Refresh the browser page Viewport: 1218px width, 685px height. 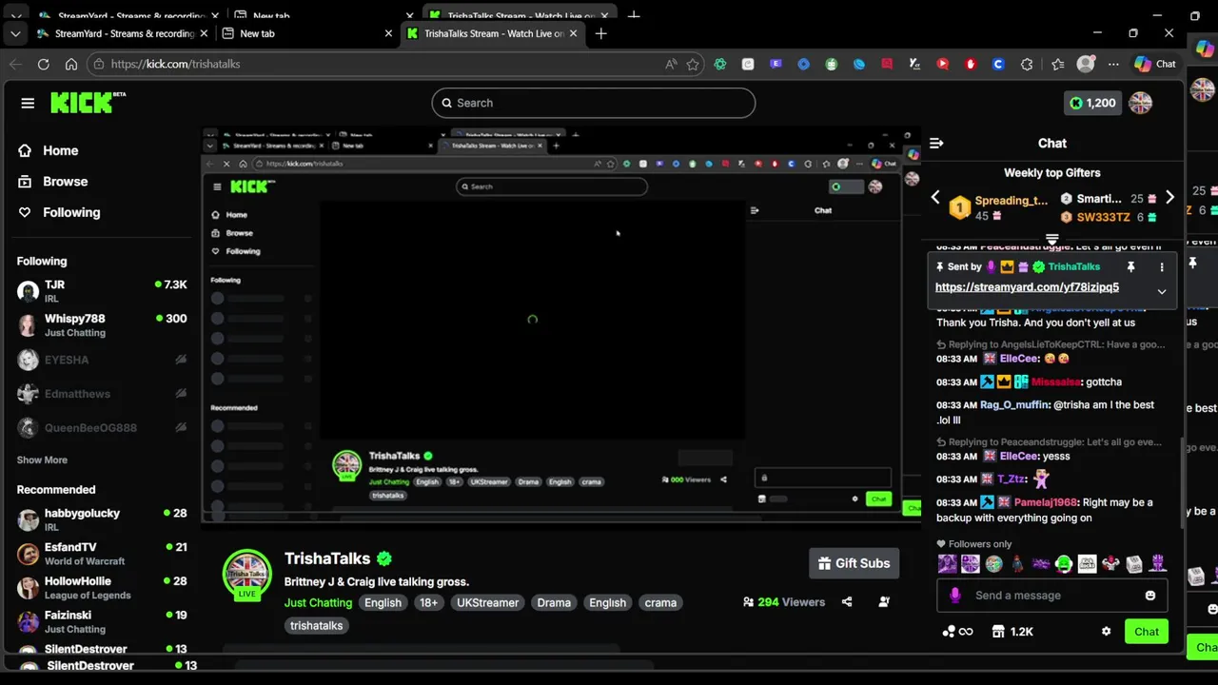pyautogui.click(x=43, y=64)
